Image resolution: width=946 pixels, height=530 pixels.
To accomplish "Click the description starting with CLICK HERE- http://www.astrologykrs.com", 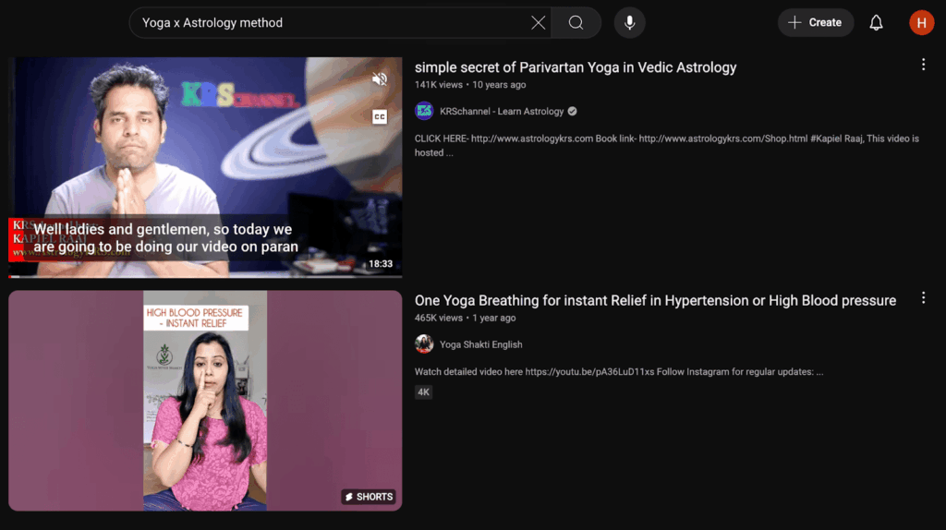I will pos(667,145).
